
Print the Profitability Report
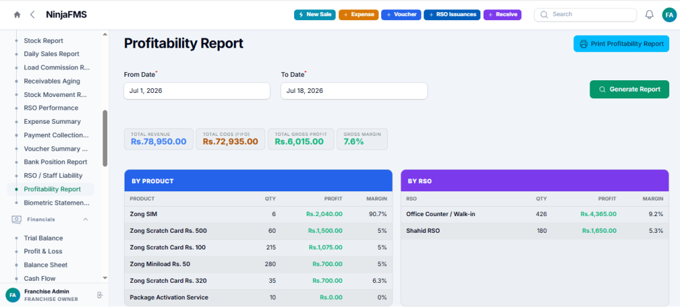(x=621, y=43)
